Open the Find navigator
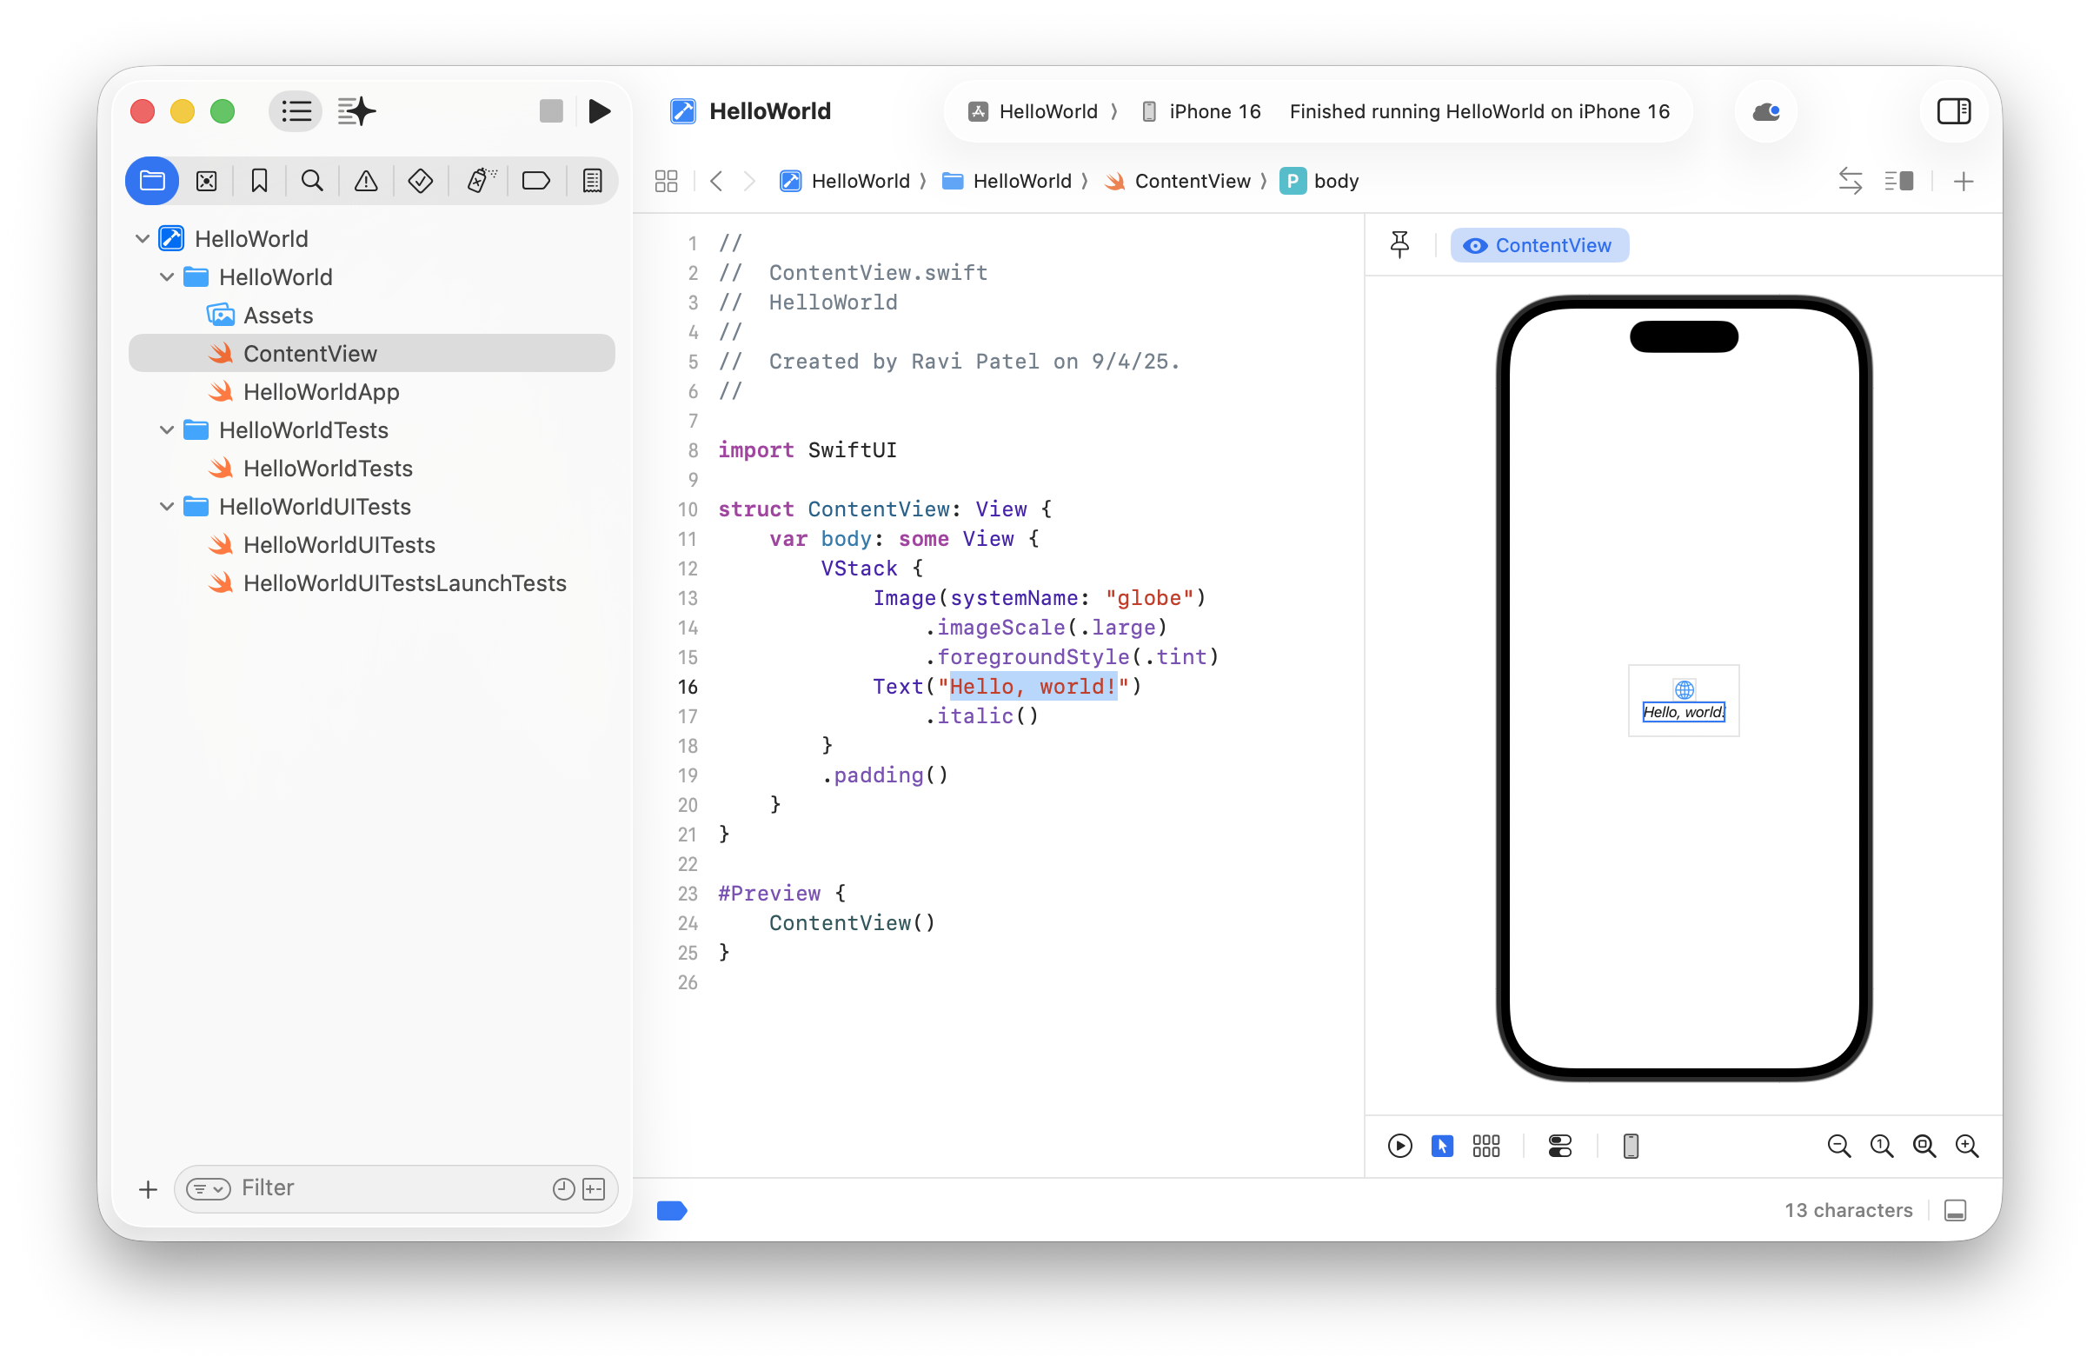This screenshot has height=1370, width=2100. (x=312, y=181)
